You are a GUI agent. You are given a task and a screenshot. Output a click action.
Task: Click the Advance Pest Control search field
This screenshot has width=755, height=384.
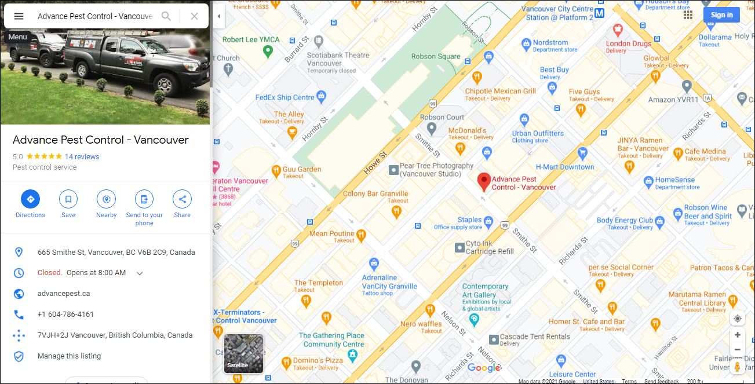click(94, 16)
